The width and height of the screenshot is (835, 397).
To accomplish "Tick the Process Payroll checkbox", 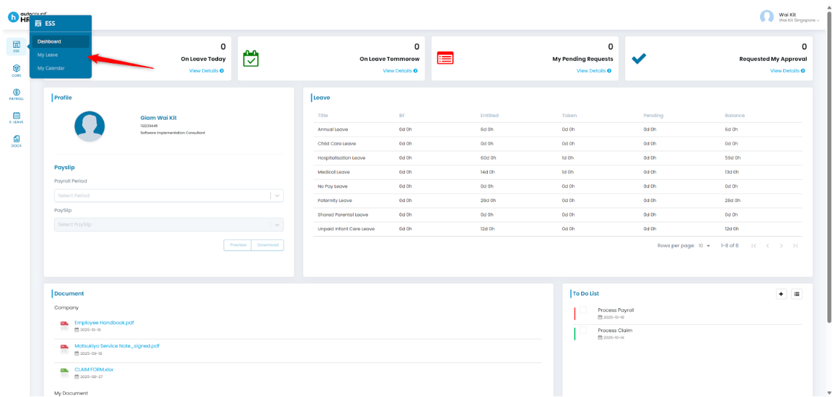I will [583, 310].
